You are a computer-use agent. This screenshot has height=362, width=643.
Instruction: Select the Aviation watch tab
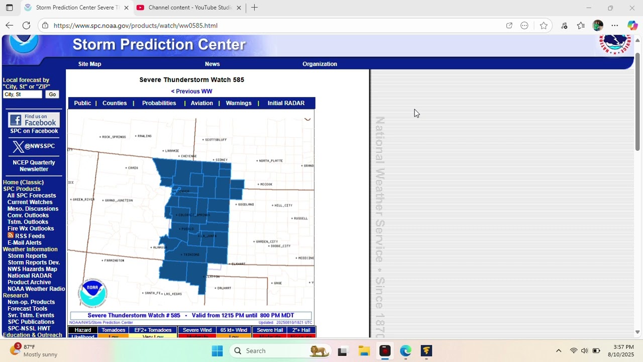tap(202, 103)
